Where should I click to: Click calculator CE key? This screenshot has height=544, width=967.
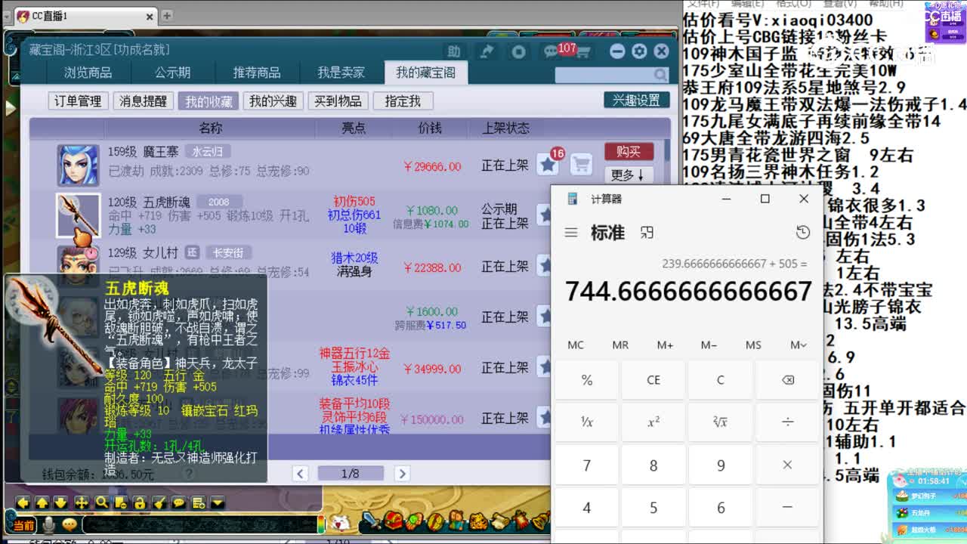pyautogui.click(x=653, y=380)
